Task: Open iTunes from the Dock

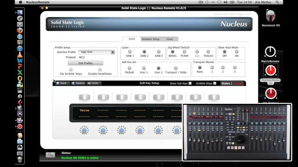Action: tap(20, 48)
